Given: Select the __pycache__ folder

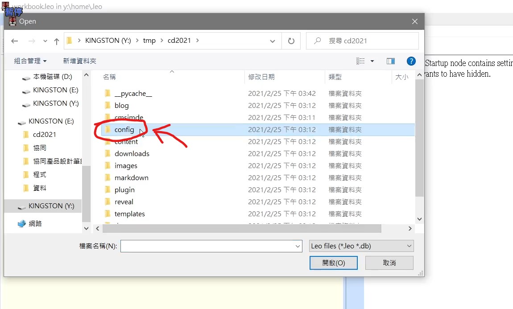Looking at the screenshot, I should click(x=133, y=94).
